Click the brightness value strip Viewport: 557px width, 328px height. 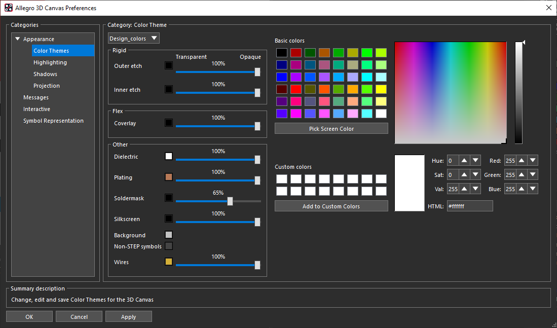(518, 93)
